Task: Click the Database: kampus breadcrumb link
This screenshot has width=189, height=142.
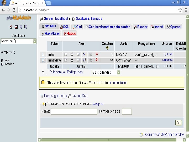Action: (x=89, y=19)
